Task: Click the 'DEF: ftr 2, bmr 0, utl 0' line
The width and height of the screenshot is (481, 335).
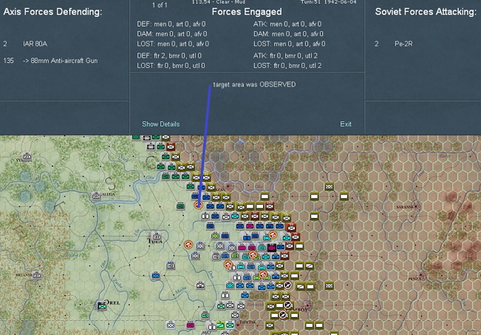Action: click(x=169, y=56)
